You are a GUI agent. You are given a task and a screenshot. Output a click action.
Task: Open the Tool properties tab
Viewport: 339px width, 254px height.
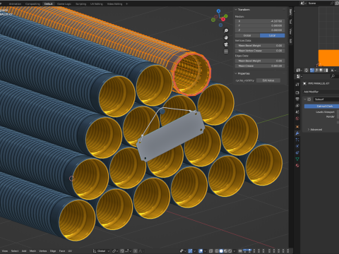point(297,84)
